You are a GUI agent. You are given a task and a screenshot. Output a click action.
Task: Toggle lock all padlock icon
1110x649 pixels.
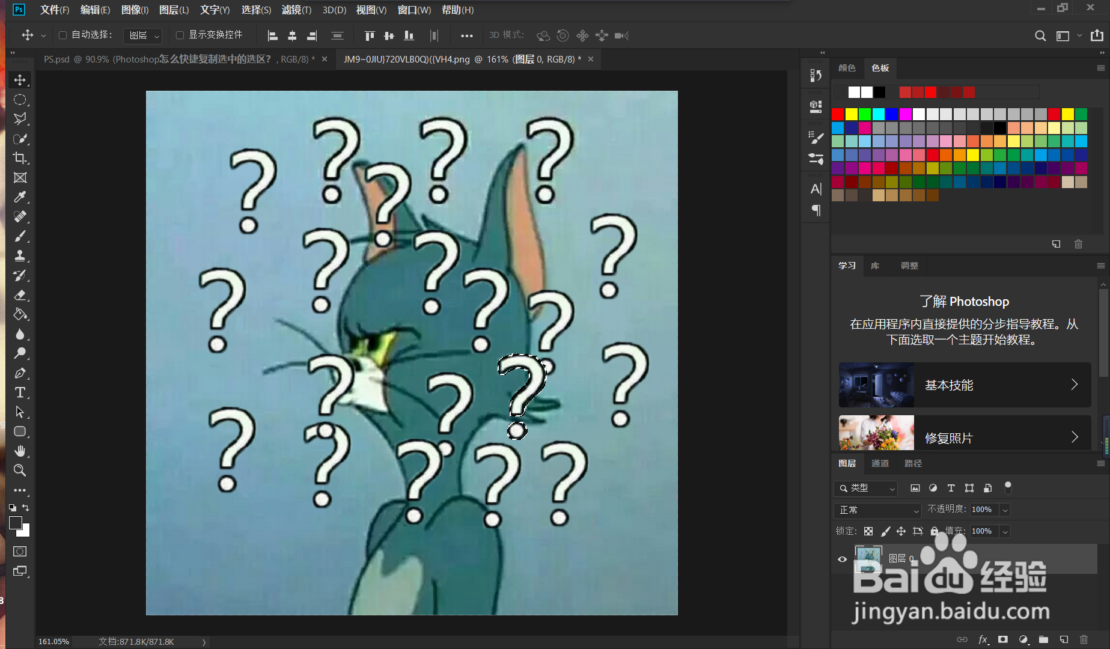pyautogui.click(x=935, y=531)
